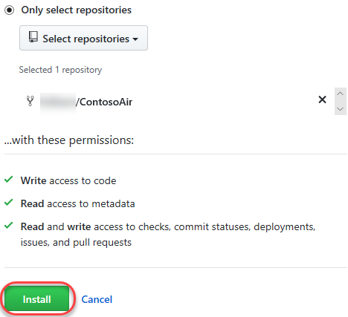Viewport: 348px width, 317px height.
Task: Click the Selected 1 repository text
Action: coord(60,70)
